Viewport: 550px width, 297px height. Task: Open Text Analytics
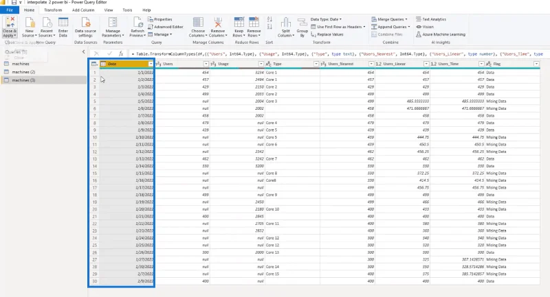[431, 19]
